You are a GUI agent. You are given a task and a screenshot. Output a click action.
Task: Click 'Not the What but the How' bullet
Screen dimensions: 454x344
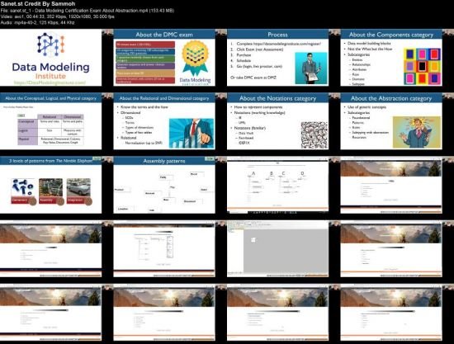(x=370, y=49)
